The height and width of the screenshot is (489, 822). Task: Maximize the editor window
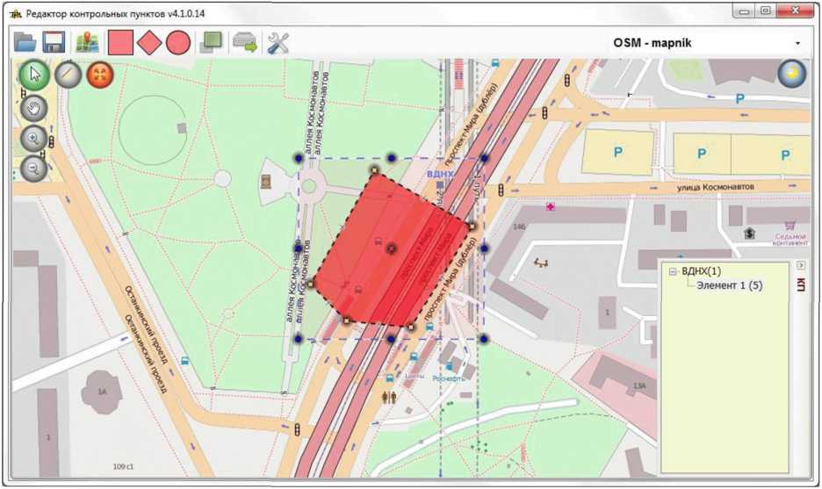pyautogui.click(x=766, y=11)
